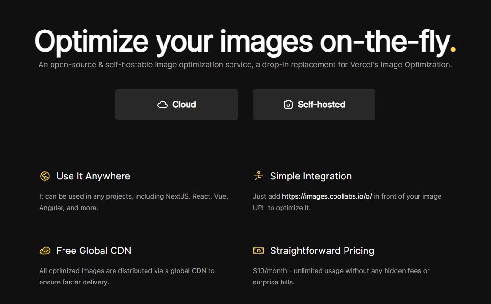491x304 pixels.
Task: Click the Free Global CDN heading
Action: pyautogui.click(x=94, y=250)
